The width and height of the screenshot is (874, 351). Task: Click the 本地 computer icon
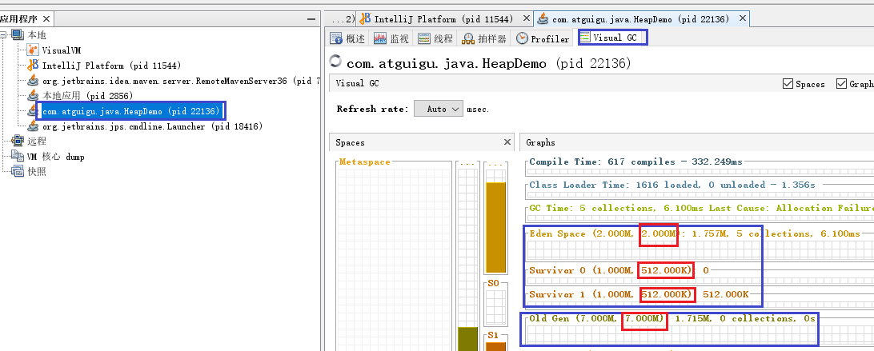coord(18,35)
